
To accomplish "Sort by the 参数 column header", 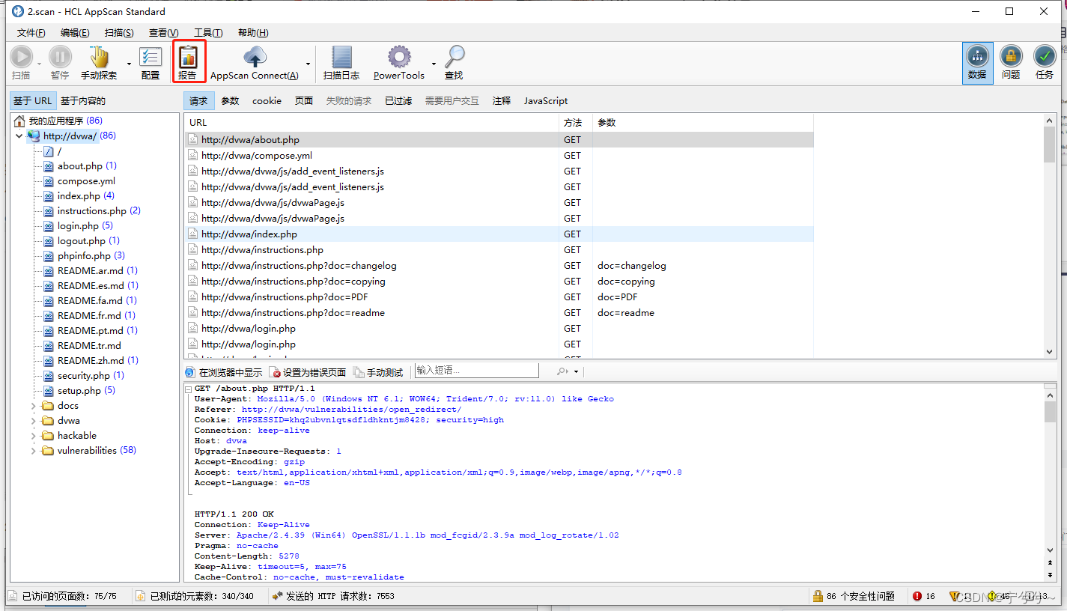I will point(703,123).
